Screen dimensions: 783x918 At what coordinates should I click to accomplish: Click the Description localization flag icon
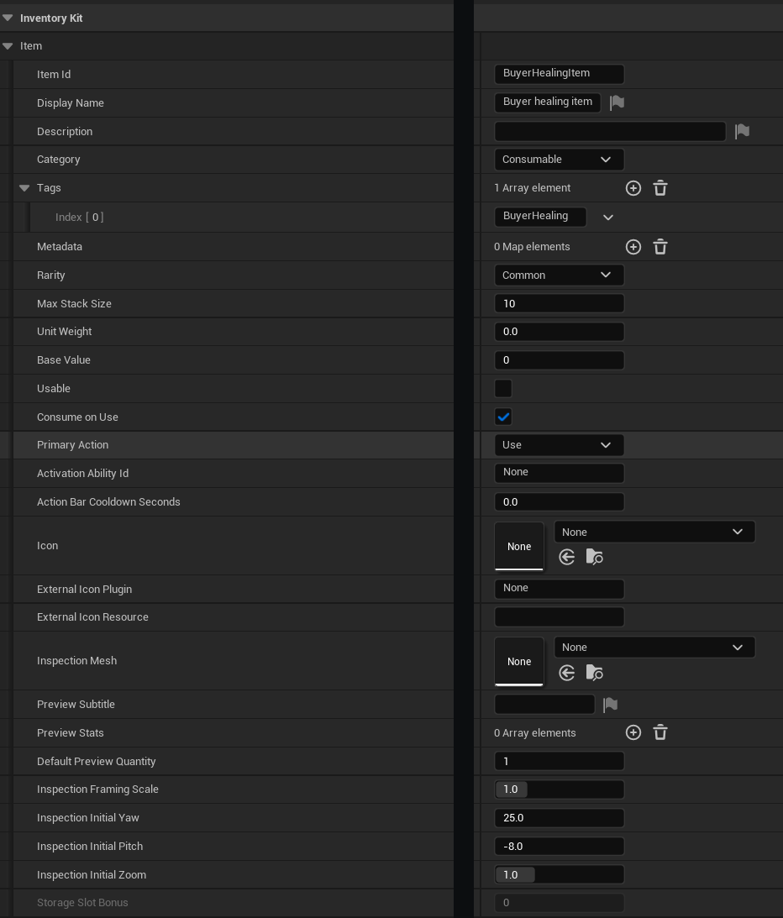(742, 131)
